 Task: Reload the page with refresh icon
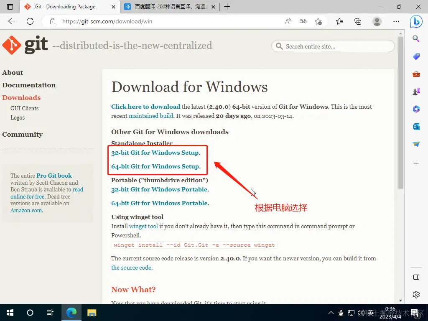click(30, 21)
